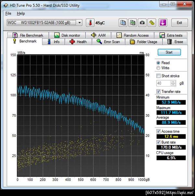Click the average value 88.9 MB/s

171,122
